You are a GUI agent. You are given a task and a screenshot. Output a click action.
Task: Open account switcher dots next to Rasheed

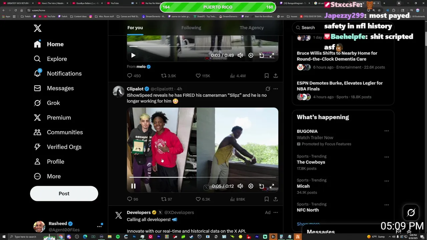pos(99,226)
